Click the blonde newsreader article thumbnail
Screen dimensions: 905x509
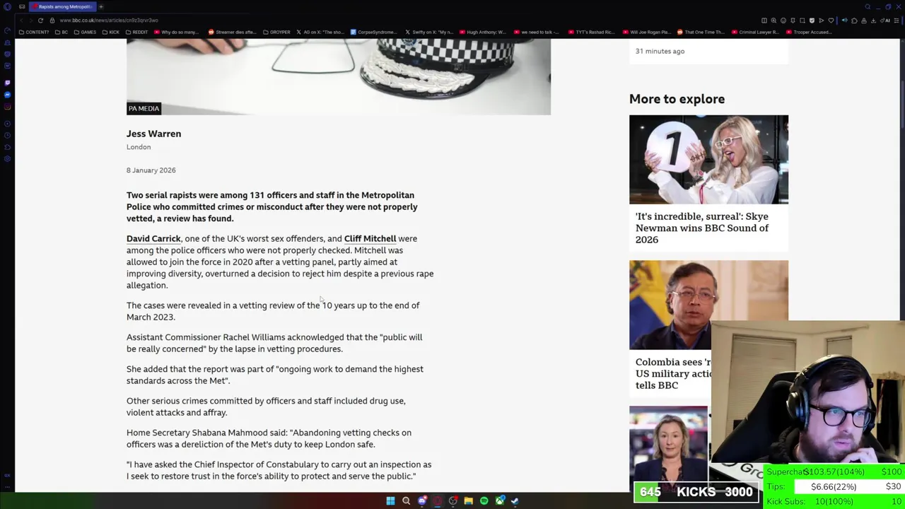668,449
